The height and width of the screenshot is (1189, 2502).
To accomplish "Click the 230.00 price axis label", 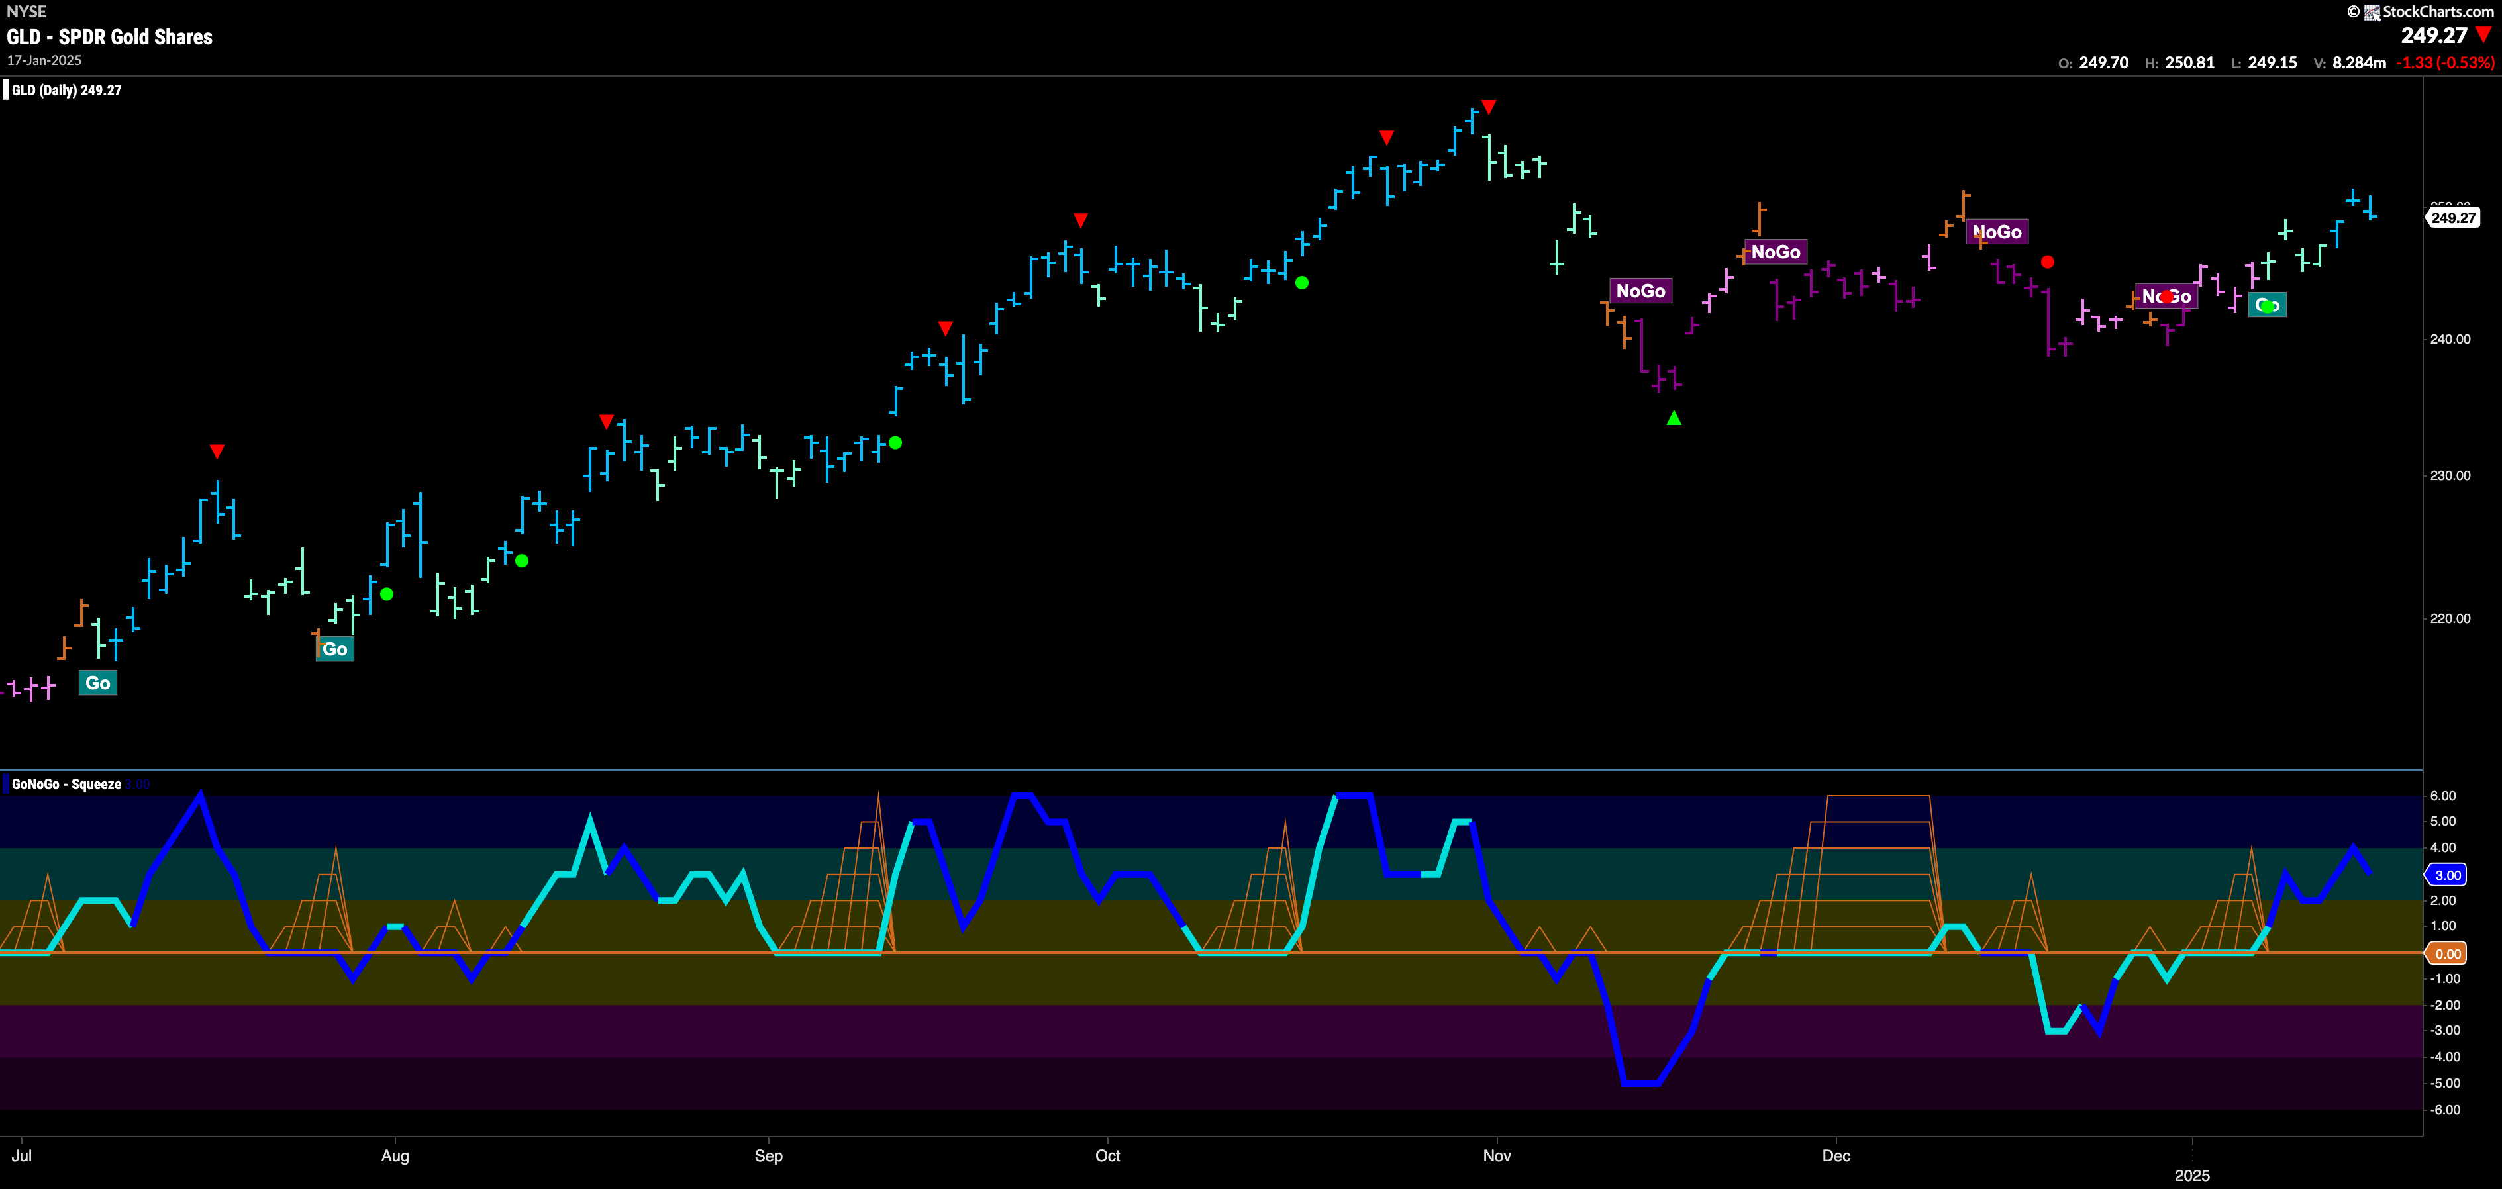I will coord(2450,475).
